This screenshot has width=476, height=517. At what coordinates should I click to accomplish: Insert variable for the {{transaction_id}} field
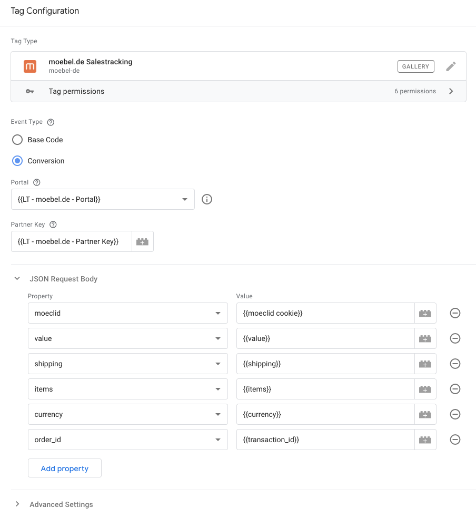point(425,440)
